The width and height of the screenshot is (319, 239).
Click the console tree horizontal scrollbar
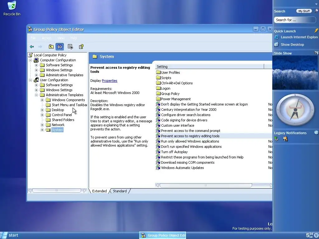(x=57, y=191)
